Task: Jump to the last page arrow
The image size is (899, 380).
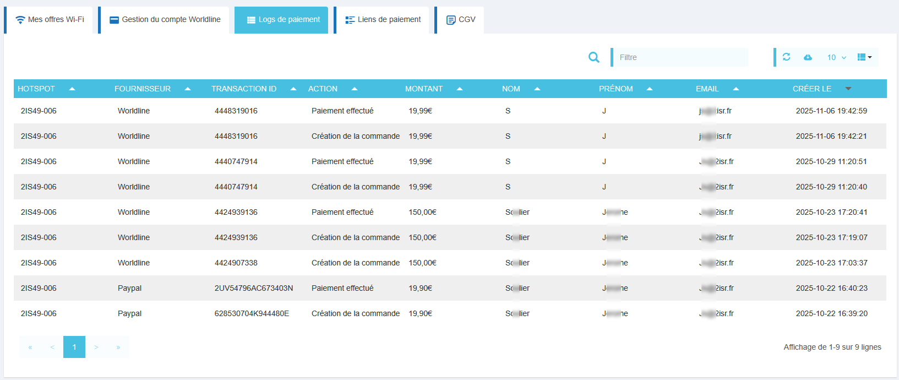Action: click(118, 347)
